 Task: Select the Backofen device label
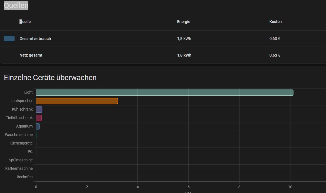(x=24, y=177)
